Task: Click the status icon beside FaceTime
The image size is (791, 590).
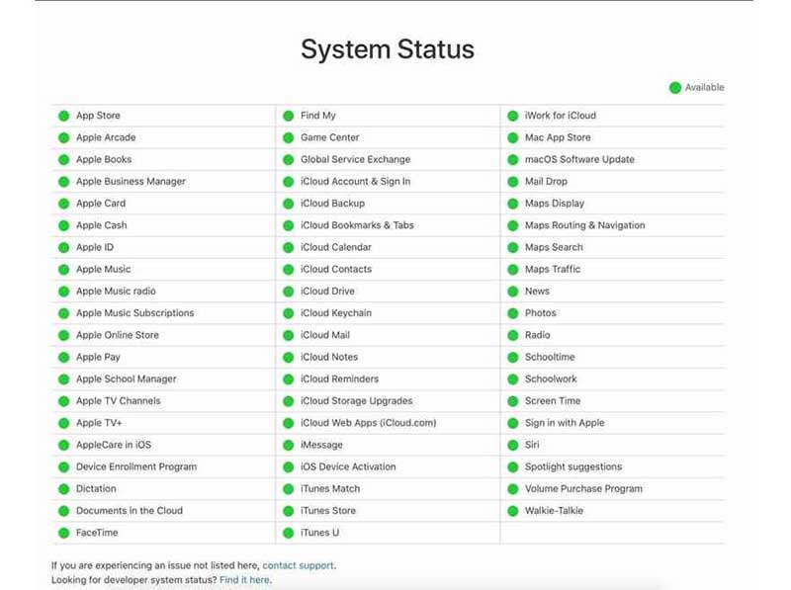Action: 63,533
